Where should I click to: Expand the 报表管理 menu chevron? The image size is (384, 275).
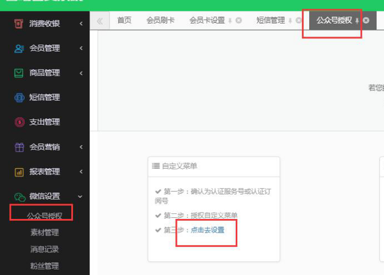coord(81,172)
